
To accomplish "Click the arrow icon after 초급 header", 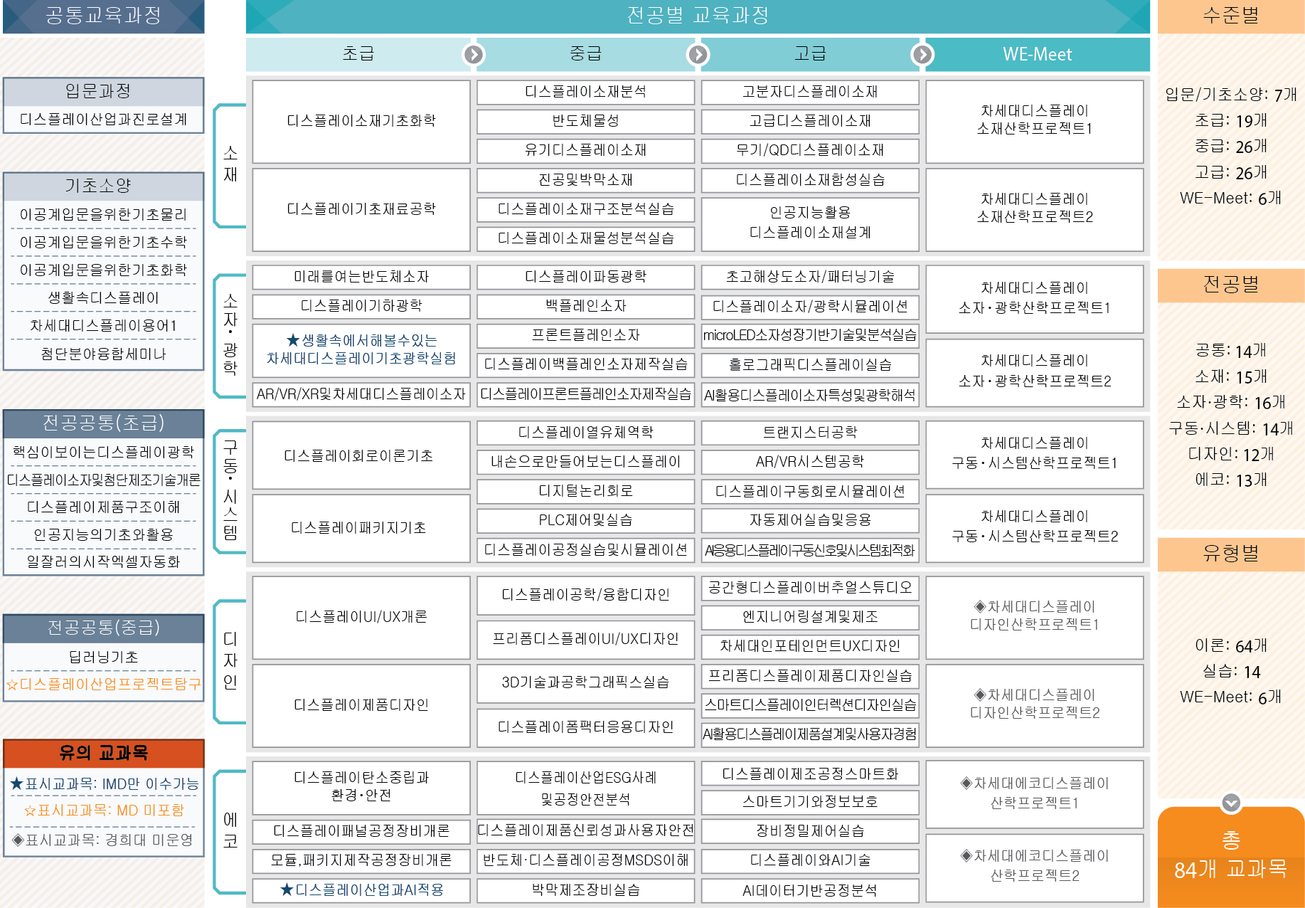I will tap(474, 55).
